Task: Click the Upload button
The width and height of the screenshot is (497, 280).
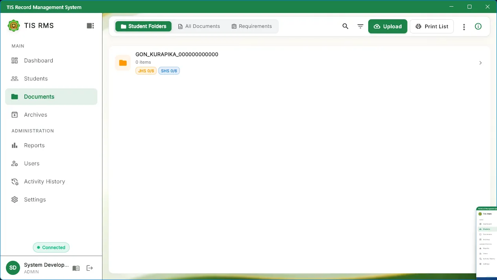Action: 388,26
